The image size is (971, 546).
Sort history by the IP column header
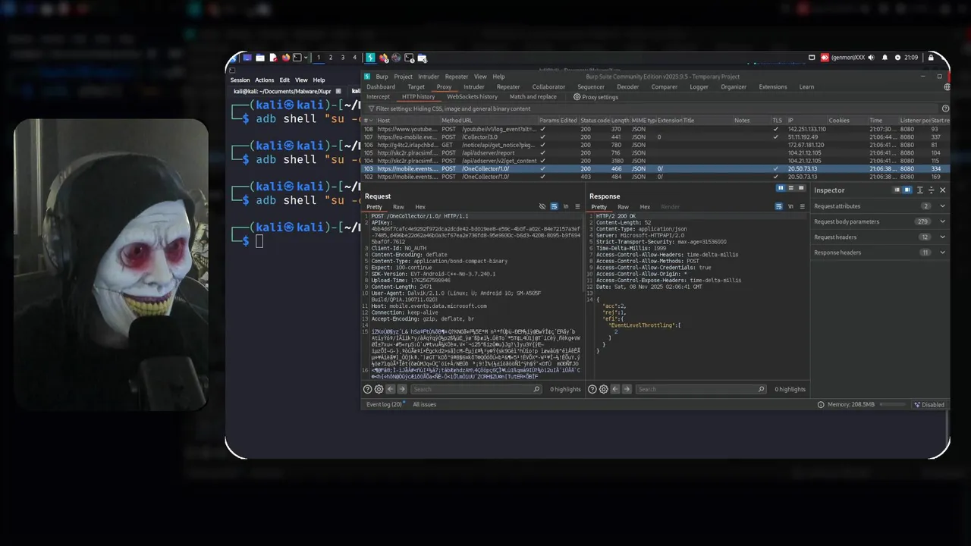pyautogui.click(x=806, y=121)
